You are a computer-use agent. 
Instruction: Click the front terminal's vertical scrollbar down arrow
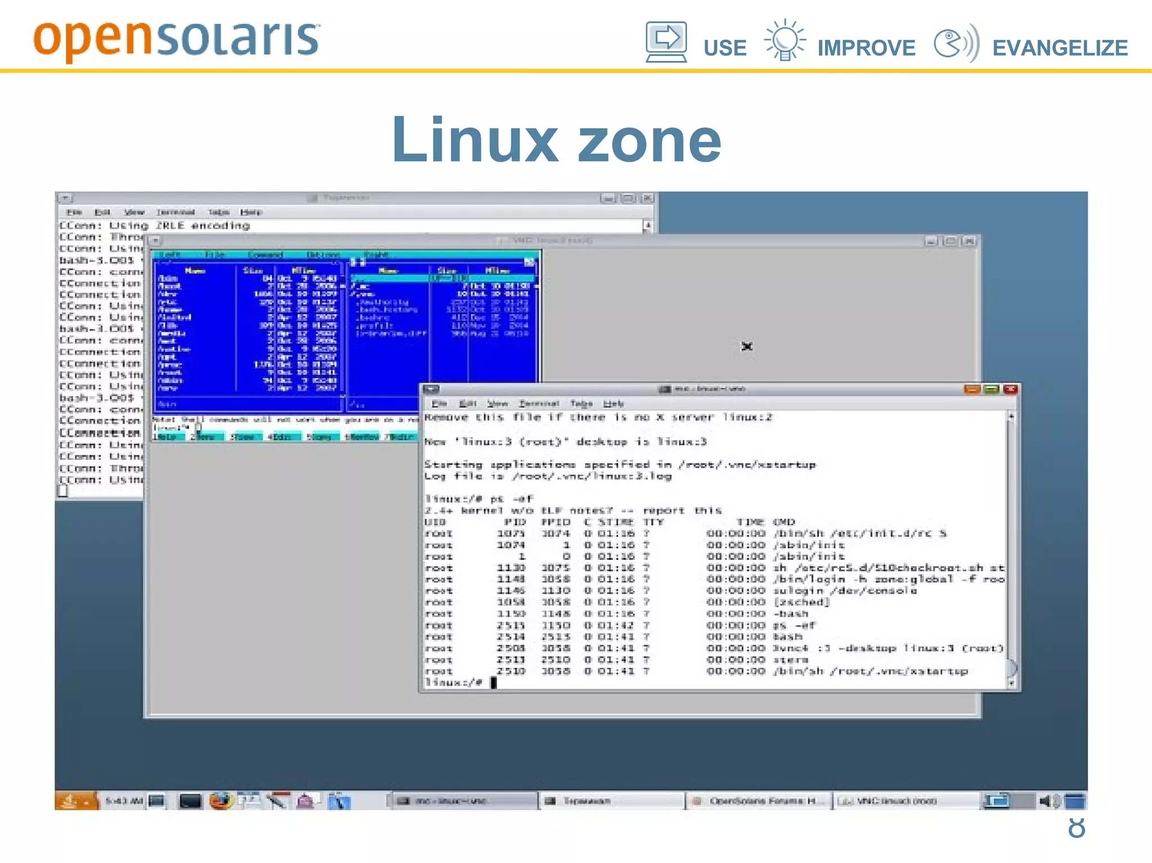point(1011,683)
